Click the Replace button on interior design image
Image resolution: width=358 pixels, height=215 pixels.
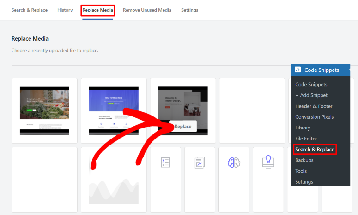point(183,126)
